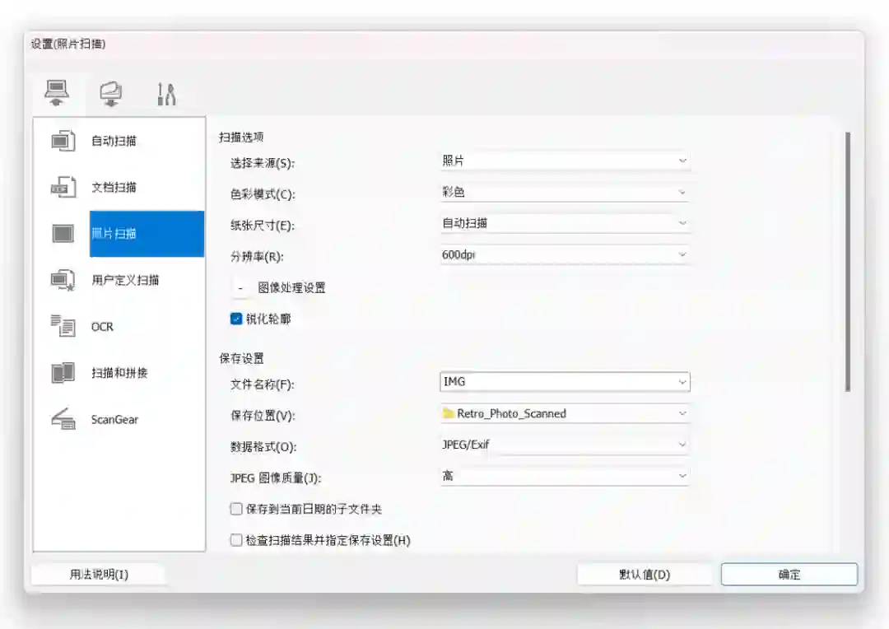Viewport: 889px width, 629px height.
Task: Click the vertical scrollbar of settings panel
Action: [x=848, y=262]
